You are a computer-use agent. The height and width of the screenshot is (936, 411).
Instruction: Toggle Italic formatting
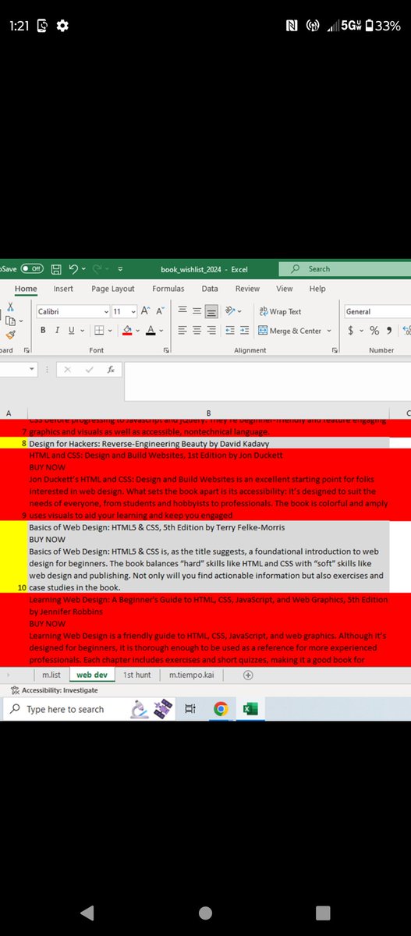pos(58,331)
